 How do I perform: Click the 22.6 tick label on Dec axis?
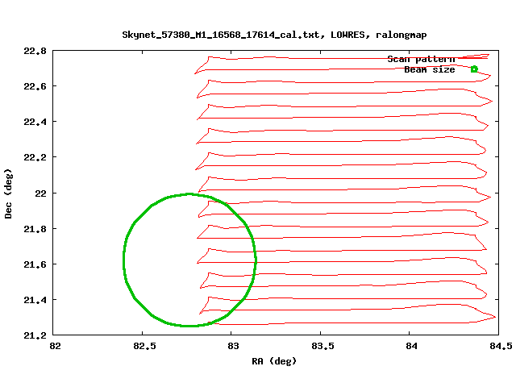(33, 87)
